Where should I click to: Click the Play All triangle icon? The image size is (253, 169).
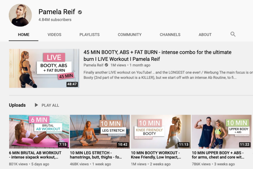point(36,105)
